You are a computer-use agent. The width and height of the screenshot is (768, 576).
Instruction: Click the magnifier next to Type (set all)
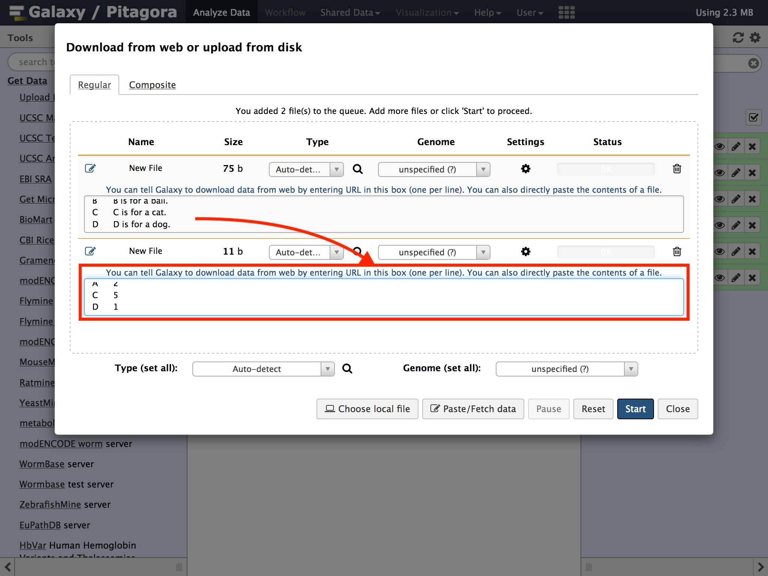coord(347,369)
